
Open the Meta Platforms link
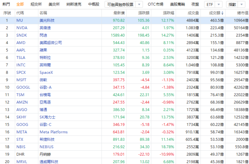click(53, 132)
